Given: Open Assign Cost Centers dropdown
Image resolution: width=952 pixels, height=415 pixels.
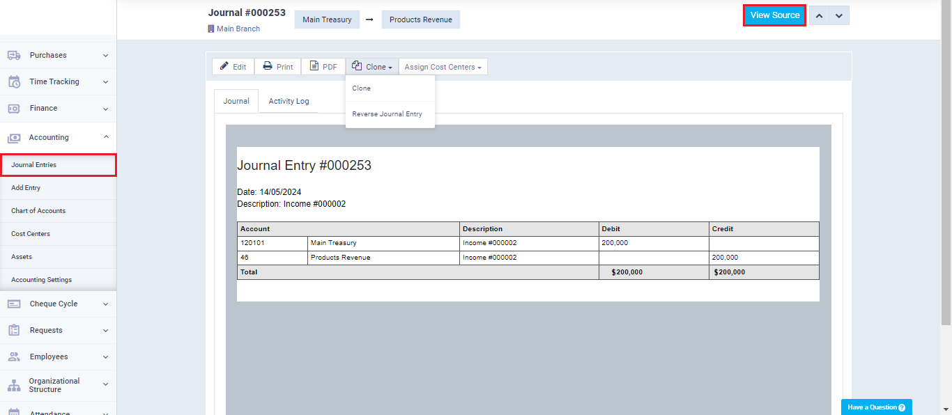Looking at the screenshot, I should click(x=443, y=67).
